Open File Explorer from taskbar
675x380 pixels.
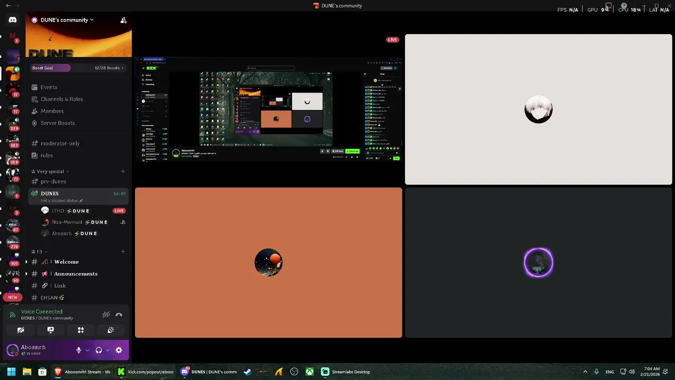pyautogui.click(x=27, y=372)
